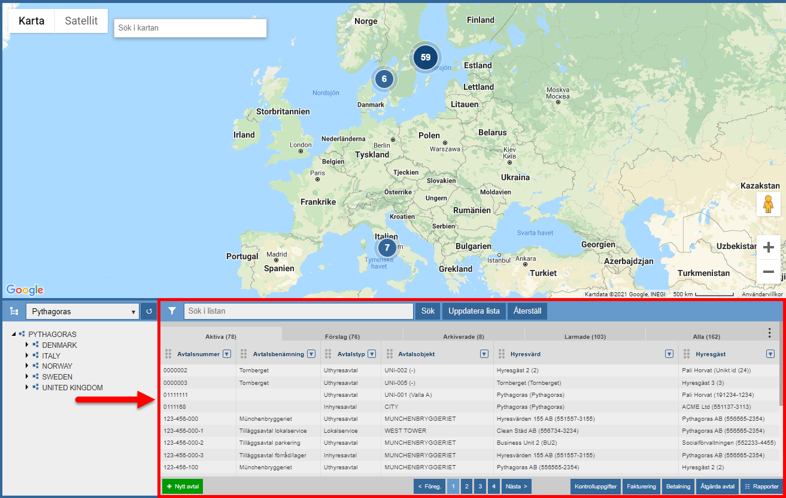Click the filter funnel icon
Viewport: 786px width, 498px height.
tap(172, 311)
